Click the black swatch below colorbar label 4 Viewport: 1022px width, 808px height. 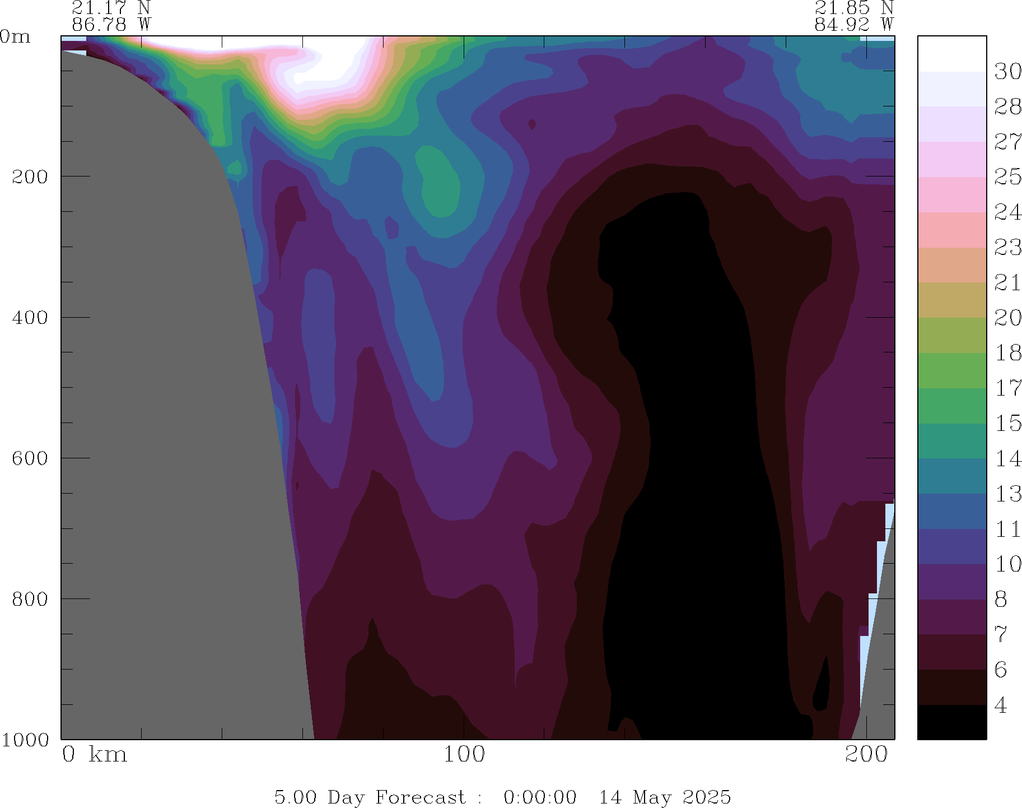952,722
